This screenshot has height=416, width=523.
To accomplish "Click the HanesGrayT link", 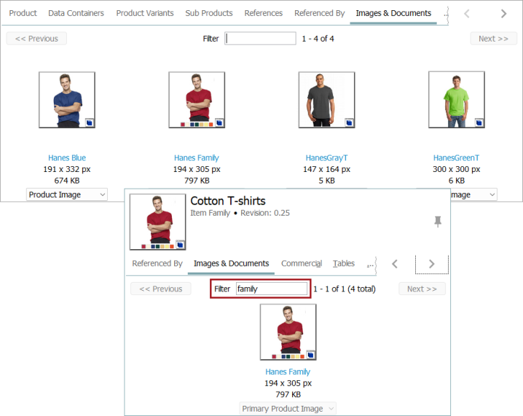I will click(326, 158).
